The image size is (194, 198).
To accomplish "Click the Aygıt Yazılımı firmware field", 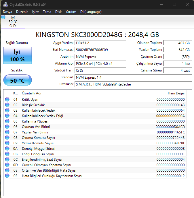I will click(x=100, y=43).
